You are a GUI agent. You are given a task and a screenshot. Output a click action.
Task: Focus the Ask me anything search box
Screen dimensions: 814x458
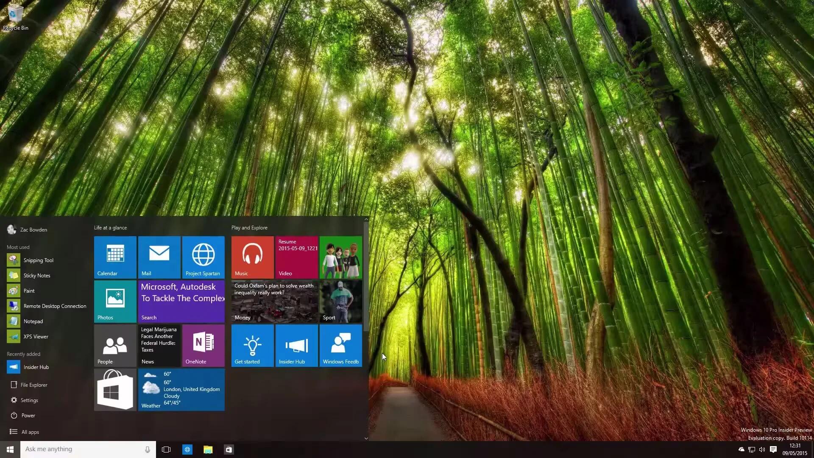(x=88, y=450)
